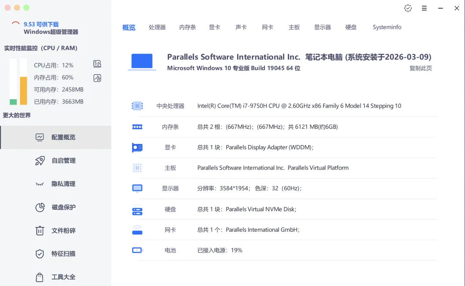
Task: Click the macOS green zoom button
Action: 26,8
